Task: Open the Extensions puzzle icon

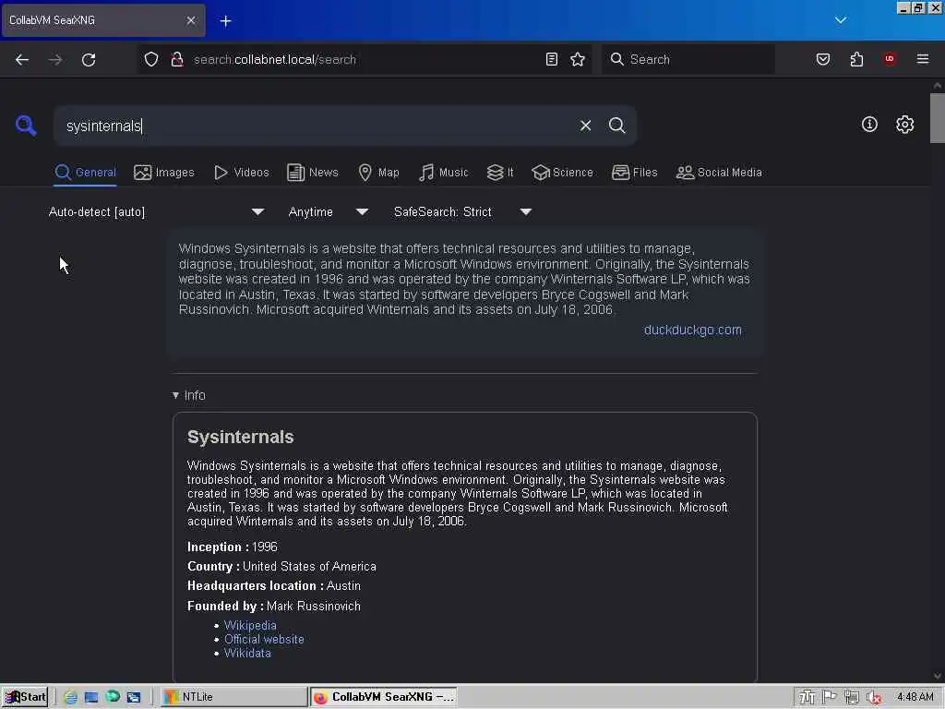Action: 856,59
